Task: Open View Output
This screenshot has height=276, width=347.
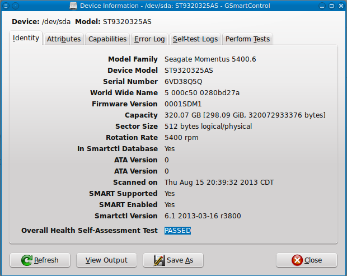Action: (106, 260)
